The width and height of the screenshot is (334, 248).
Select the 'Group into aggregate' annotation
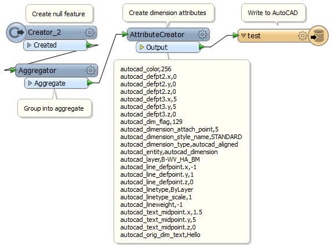coord(55,108)
